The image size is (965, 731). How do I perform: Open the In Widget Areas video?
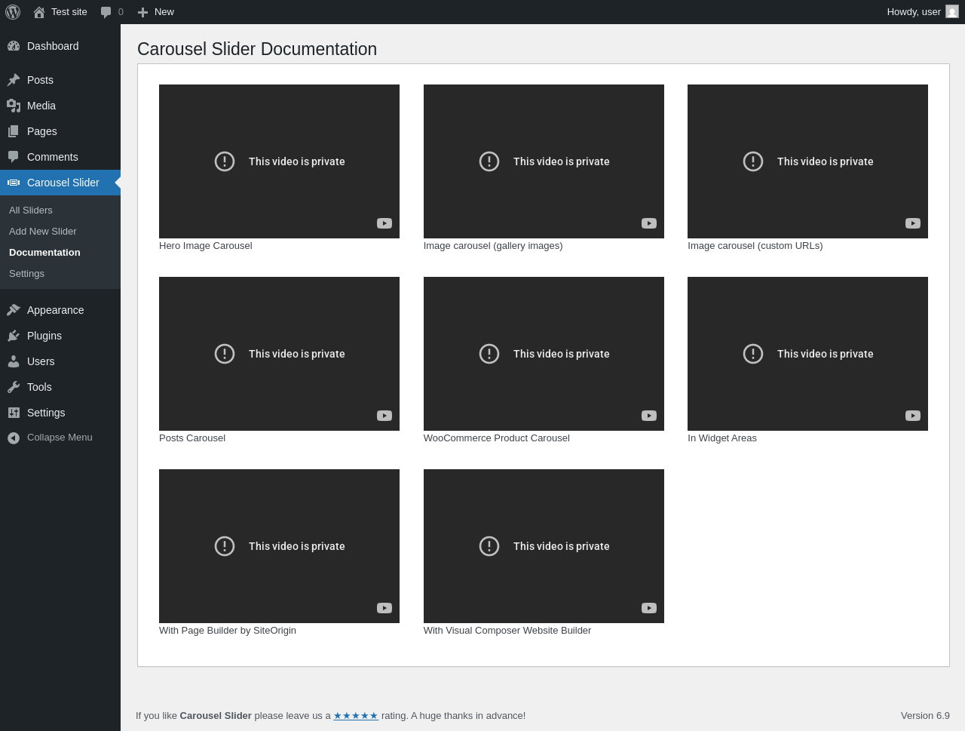point(807,354)
